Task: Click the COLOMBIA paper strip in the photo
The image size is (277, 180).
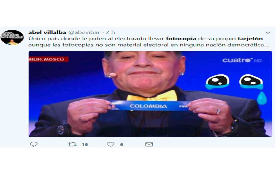Action: [x=150, y=106]
